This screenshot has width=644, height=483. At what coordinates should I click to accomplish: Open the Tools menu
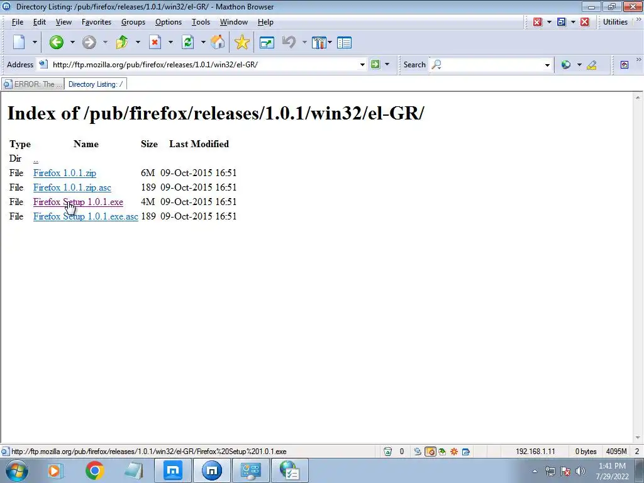[x=201, y=22]
